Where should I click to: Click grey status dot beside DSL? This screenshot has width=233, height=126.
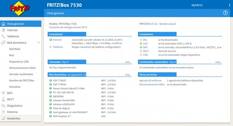(x=141, y=40)
